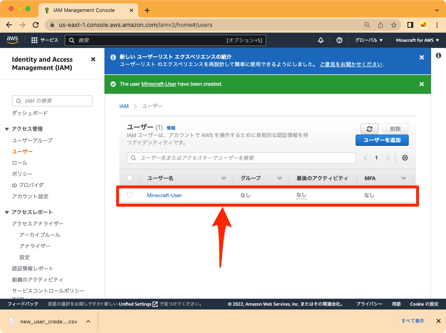Check the Minecraft-User row checkbox
This screenshot has width=446, height=333.
130,195
